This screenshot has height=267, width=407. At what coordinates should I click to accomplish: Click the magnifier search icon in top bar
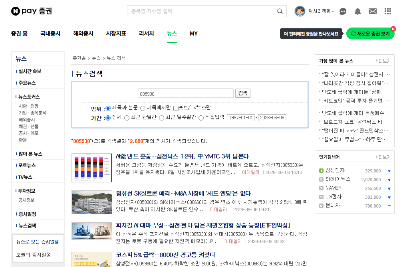[x=280, y=11]
